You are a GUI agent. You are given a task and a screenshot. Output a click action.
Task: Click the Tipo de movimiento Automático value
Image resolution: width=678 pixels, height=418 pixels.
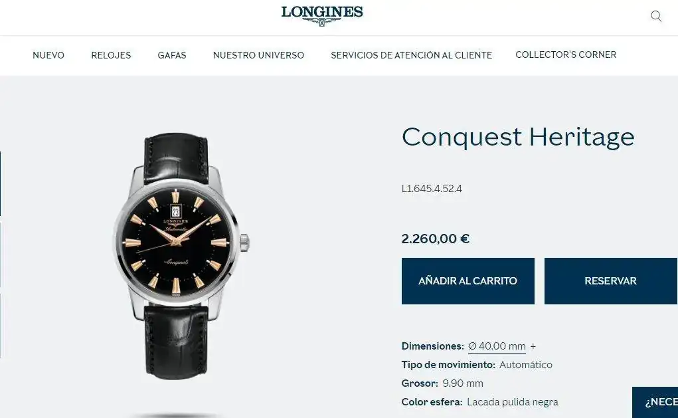[526, 365]
